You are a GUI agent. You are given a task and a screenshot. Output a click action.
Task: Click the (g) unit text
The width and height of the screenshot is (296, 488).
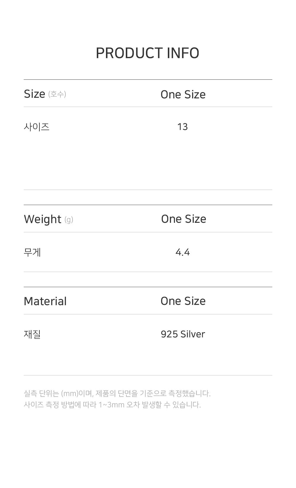69,220
